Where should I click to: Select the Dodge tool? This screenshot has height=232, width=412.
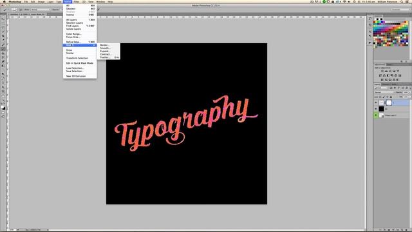tap(3, 74)
